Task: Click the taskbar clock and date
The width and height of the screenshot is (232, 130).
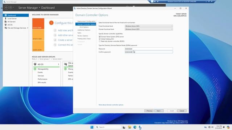Action: [219, 127]
